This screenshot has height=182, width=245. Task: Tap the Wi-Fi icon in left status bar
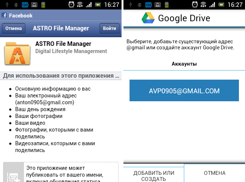click(x=80, y=5)
